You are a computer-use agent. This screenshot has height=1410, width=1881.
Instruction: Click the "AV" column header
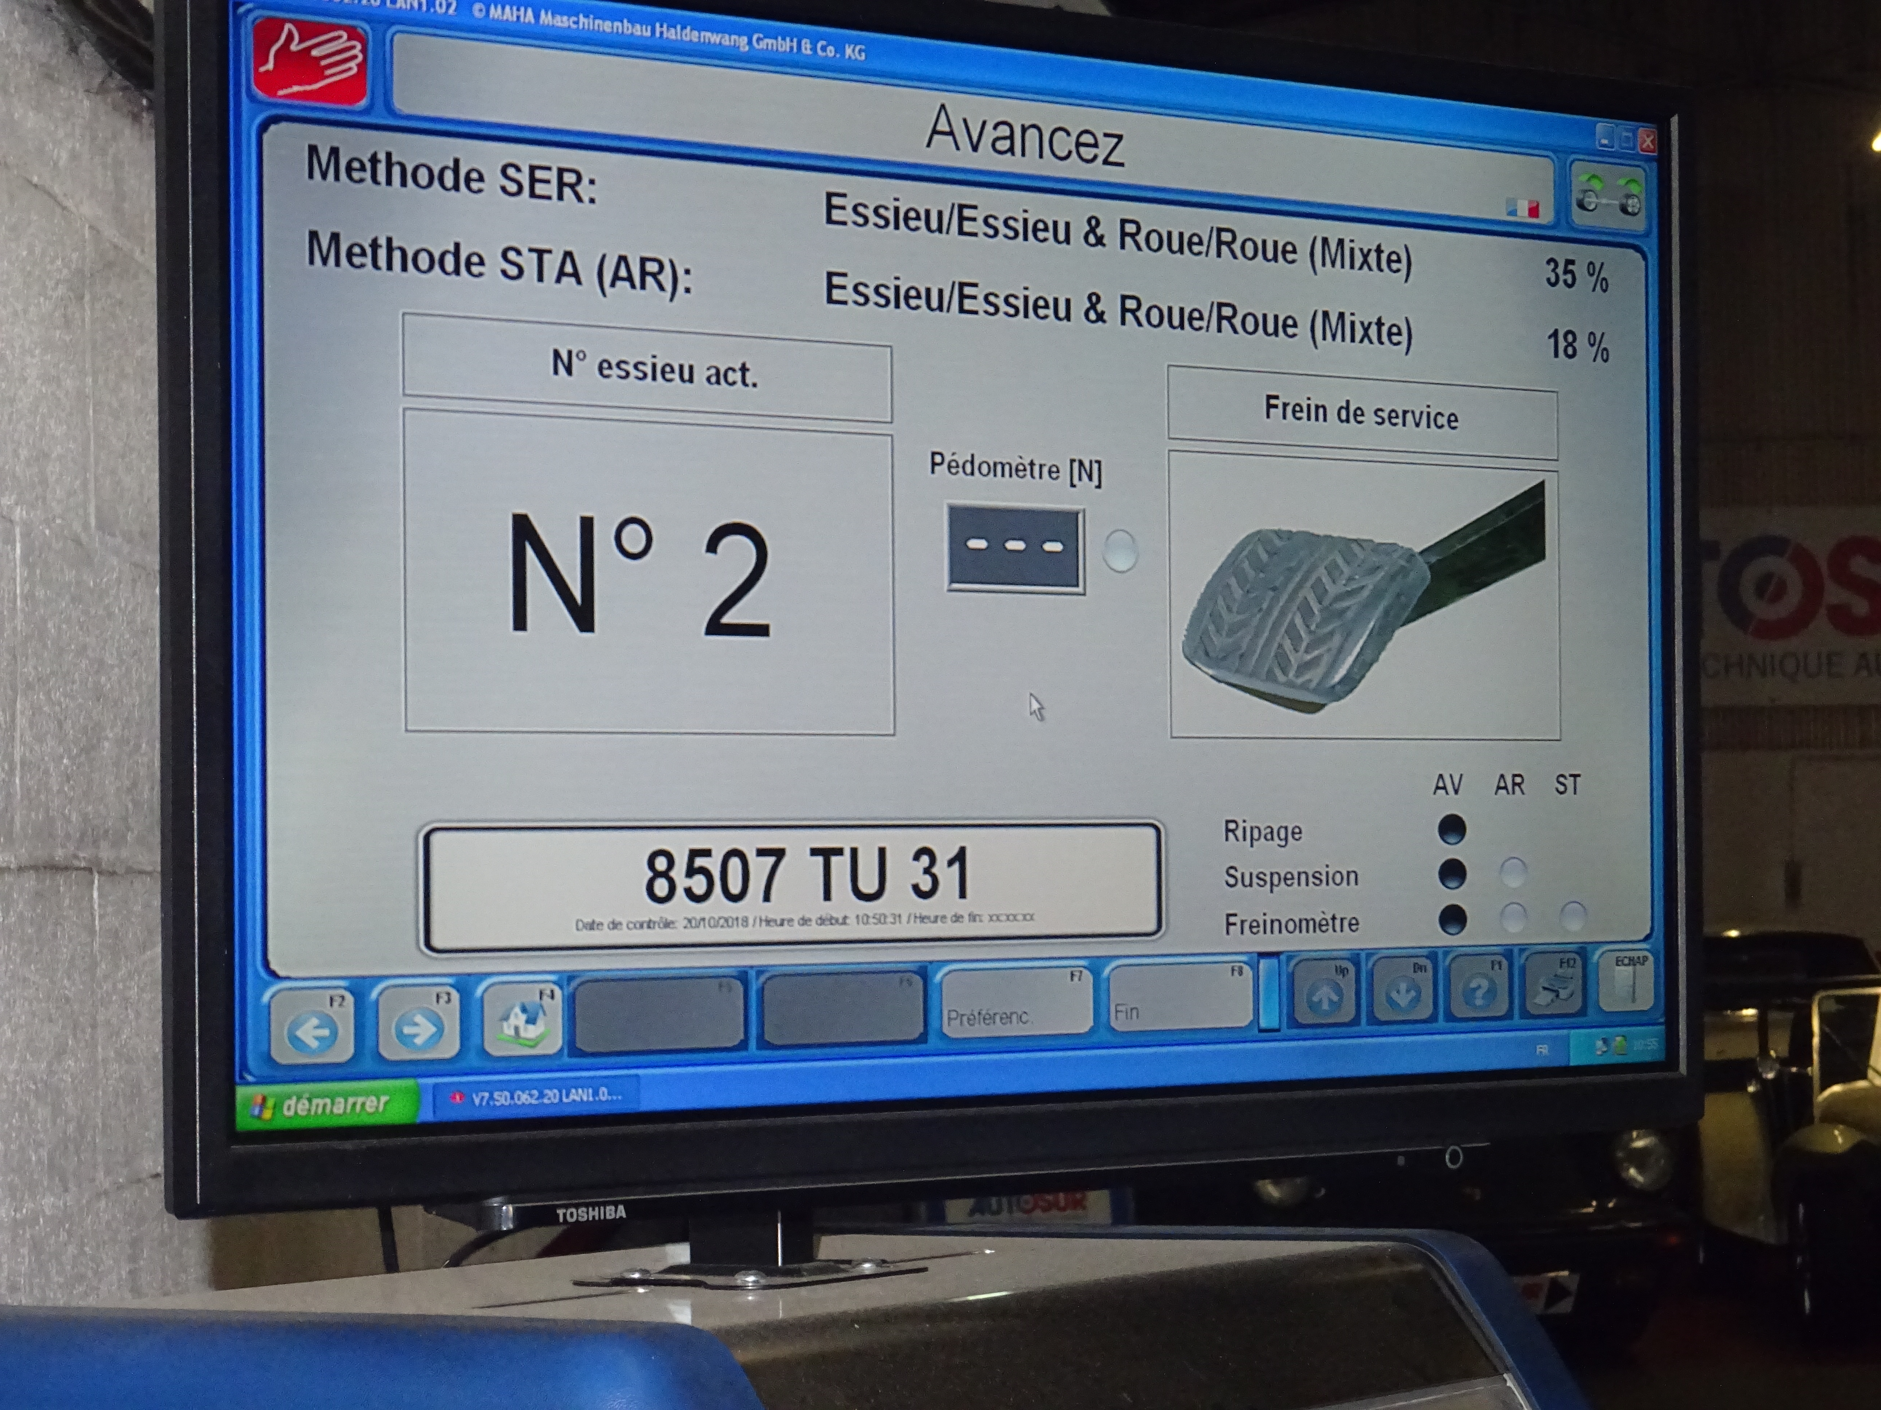[x=1447, y=784]
